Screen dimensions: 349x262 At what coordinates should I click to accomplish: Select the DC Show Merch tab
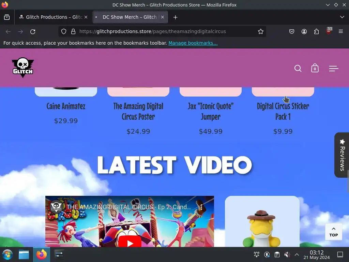(x=130, y=17)
